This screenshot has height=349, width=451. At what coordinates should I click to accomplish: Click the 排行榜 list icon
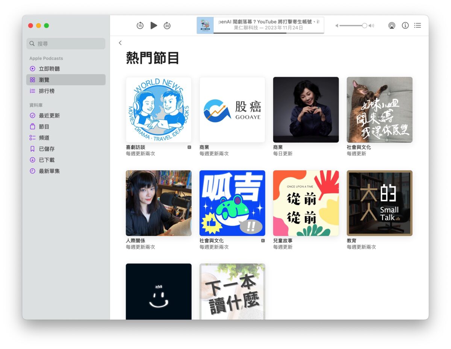(32, 91)
